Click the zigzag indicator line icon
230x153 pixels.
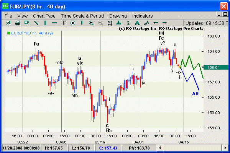[x=146, y=23]
